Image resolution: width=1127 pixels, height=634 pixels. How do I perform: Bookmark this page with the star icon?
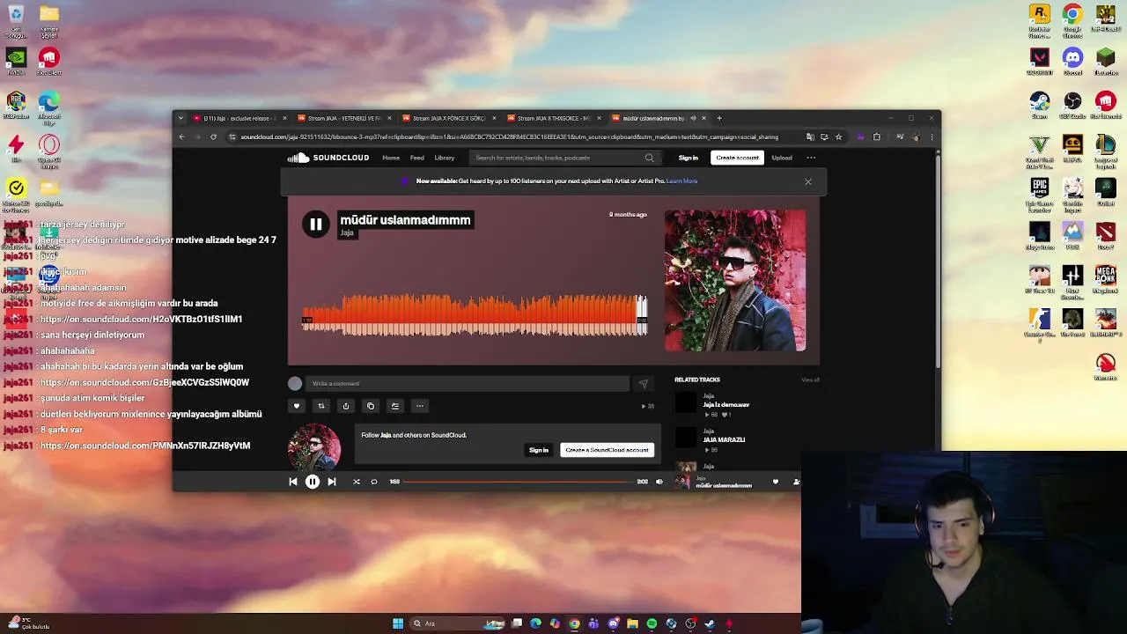pos(838,136)
